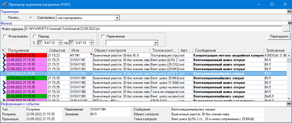292x123 pixels.
Task: Click ВЫКЛ value in SVSH11#9 row
Action: (x=275, y=96)
